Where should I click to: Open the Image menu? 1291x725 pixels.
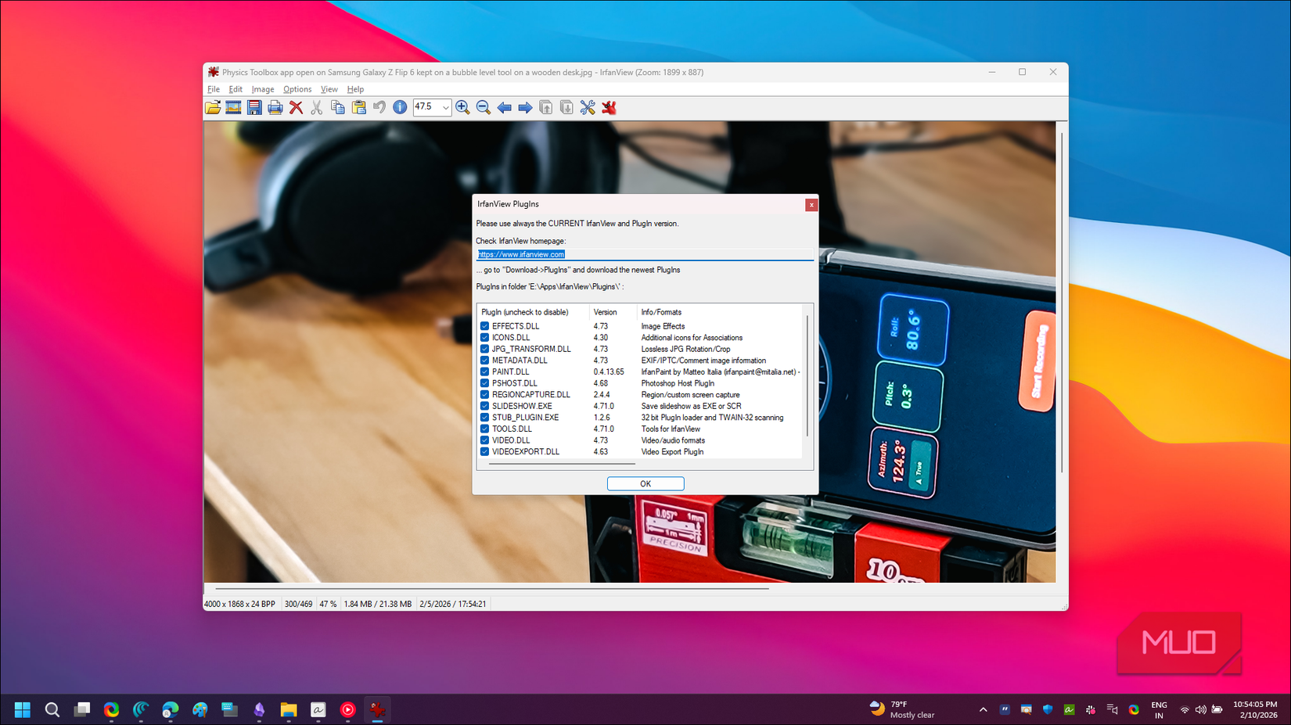(262, 89)
